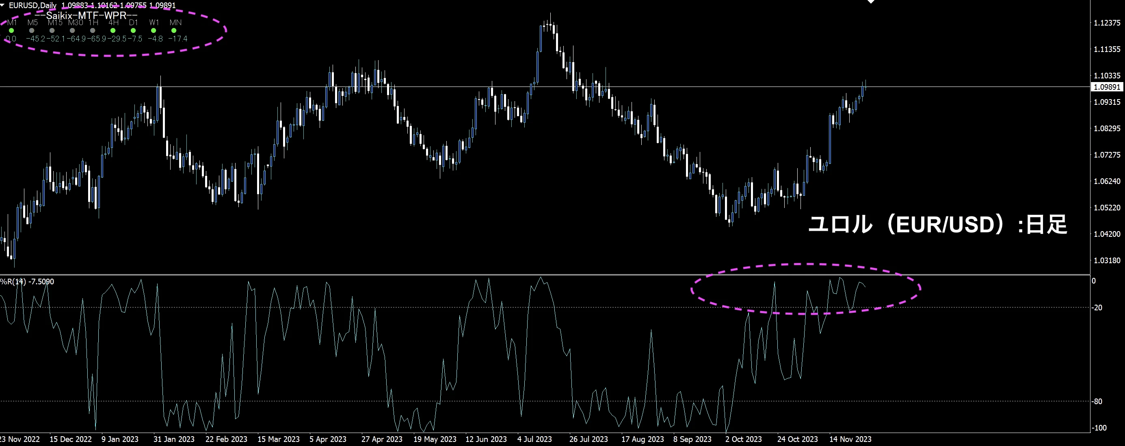Viewport: 1125px width, 446px height.
Task: Click the gray M30 indicator dot
Action: coord(73,30)
